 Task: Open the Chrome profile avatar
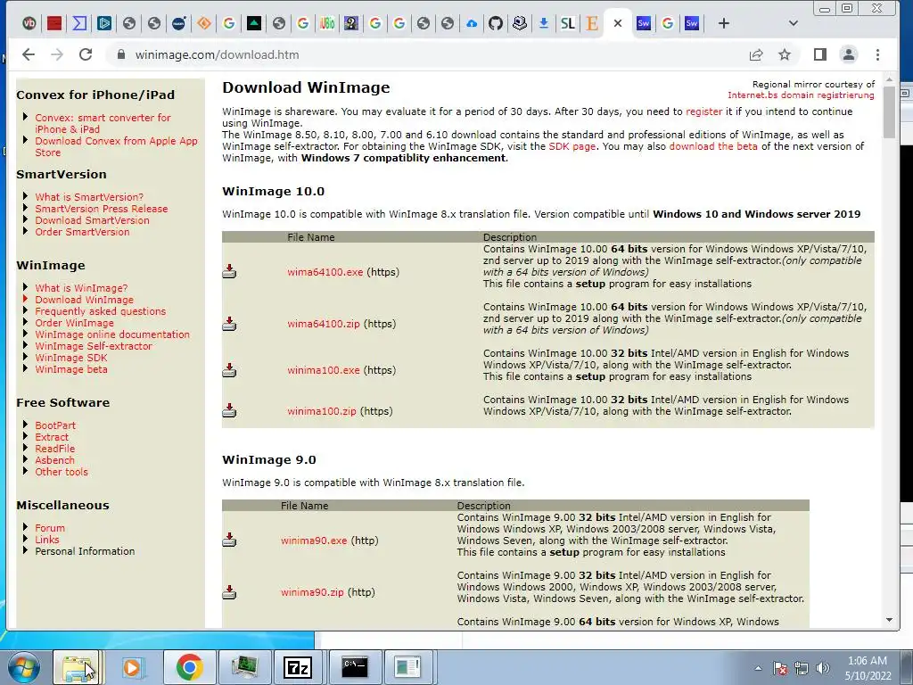849,54
